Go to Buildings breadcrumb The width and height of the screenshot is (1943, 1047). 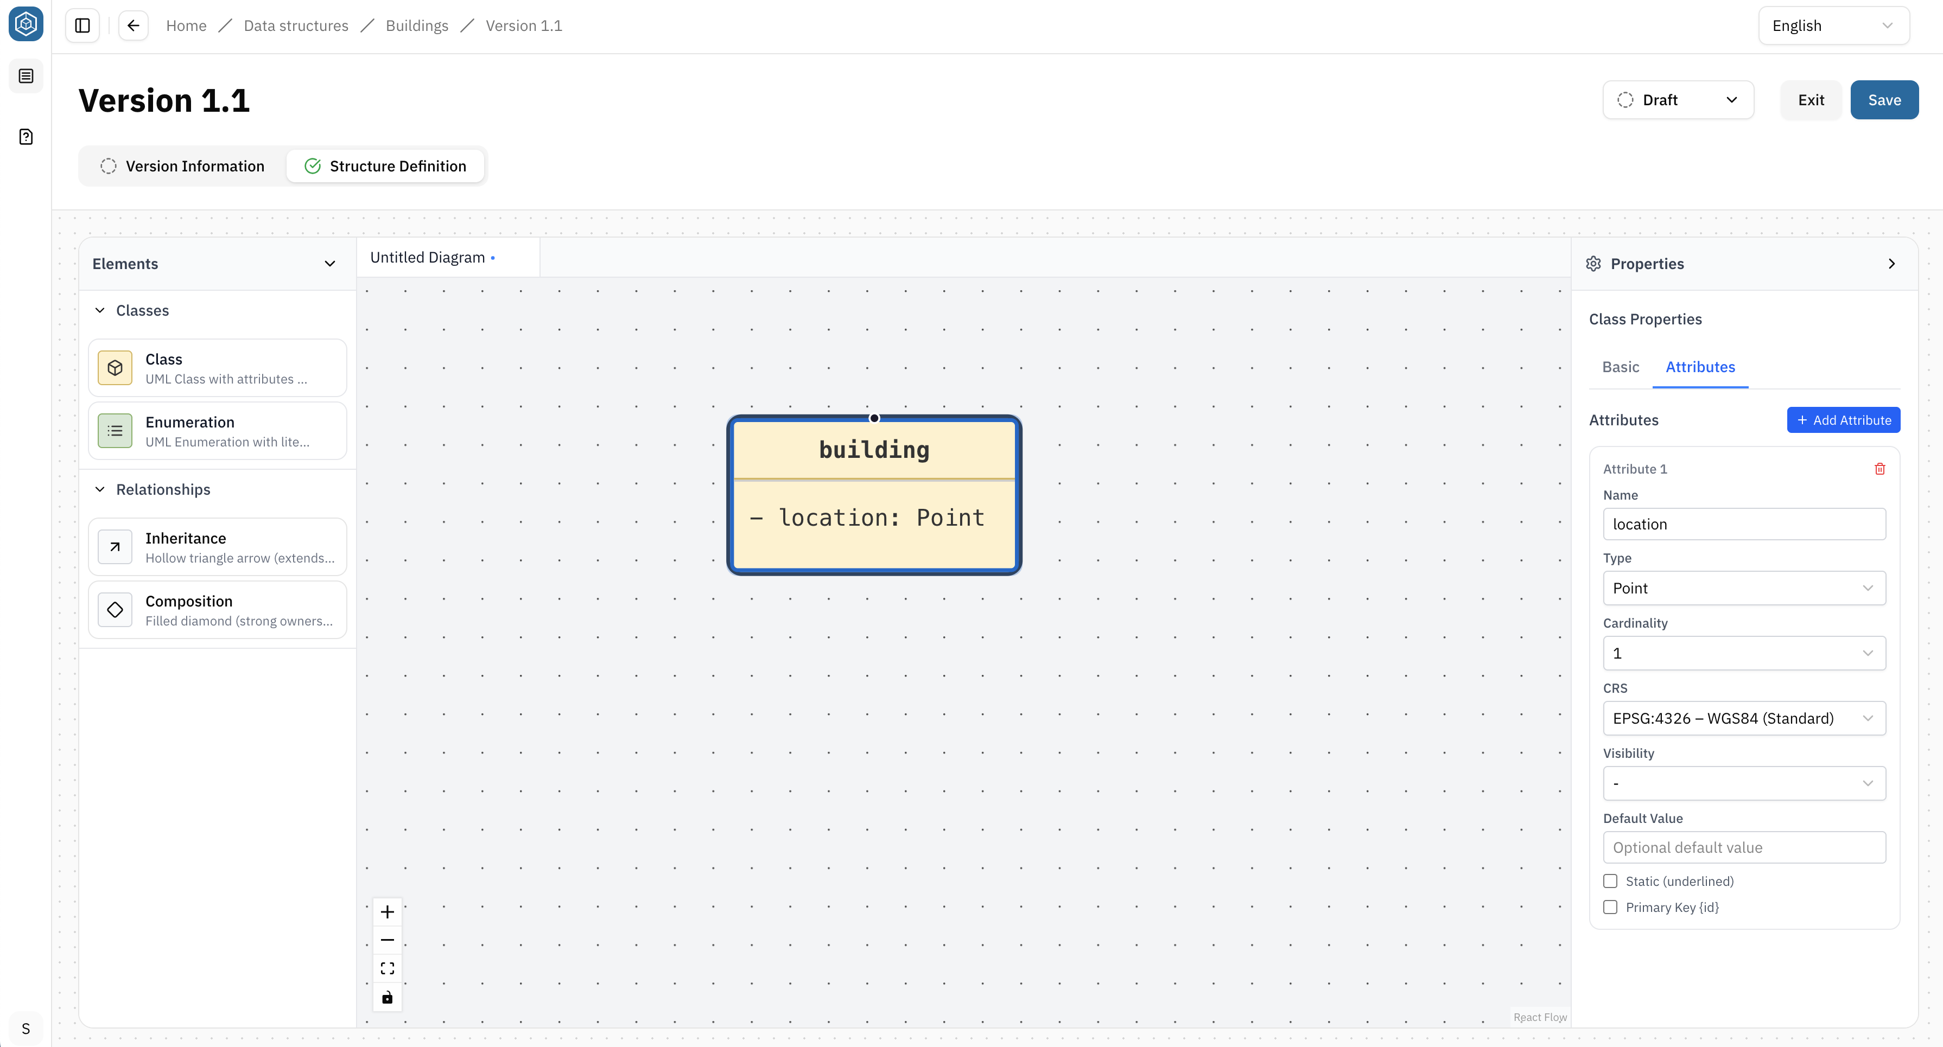pos(417,25)
